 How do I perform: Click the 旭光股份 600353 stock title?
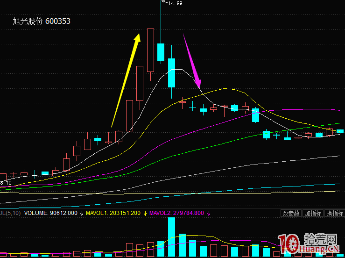tap(42, 21)
